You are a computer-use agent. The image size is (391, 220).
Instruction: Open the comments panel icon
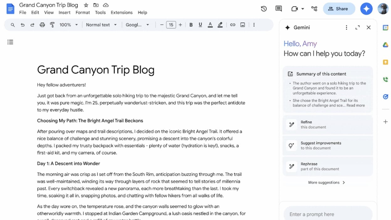click(x=279, y=9)
